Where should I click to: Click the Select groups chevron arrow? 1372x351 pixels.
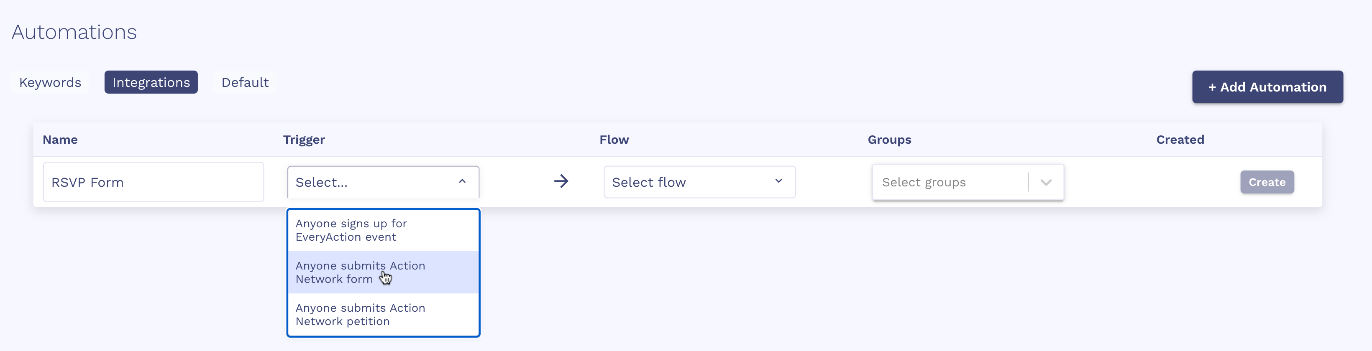(1045, 183)
